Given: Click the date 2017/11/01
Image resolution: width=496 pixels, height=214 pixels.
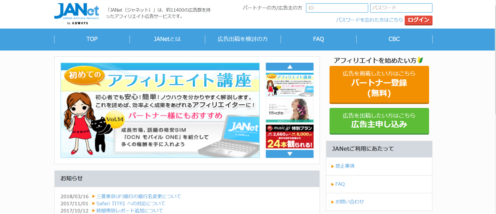Looking at the screenshot, I should [x=75, y=203].
